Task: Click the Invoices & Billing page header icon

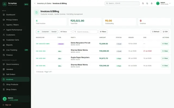Action: coord(36,12)
